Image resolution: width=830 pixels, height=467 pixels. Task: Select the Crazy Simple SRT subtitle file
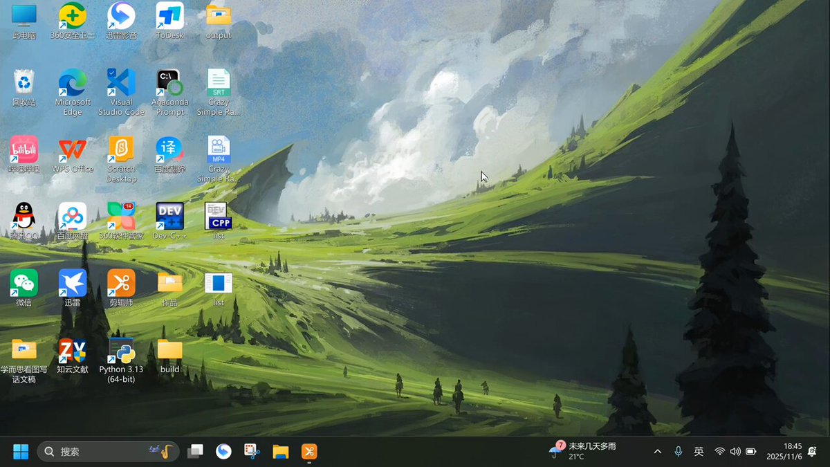[219, 92]
